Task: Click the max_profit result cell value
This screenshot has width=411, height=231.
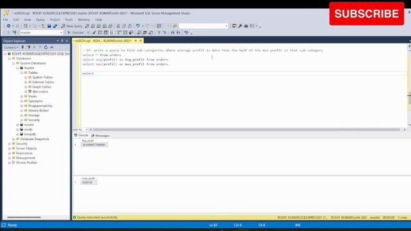Action: coord(89,182)
